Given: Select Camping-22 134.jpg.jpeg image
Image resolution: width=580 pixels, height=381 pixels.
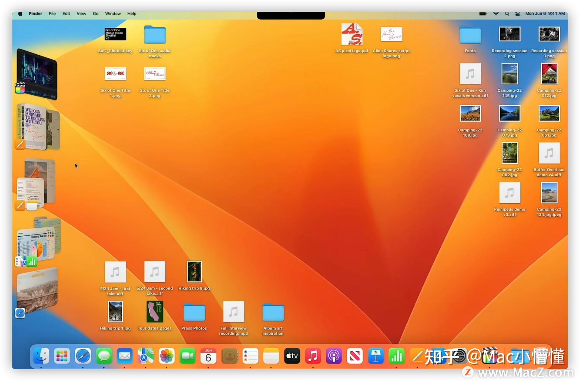Looking at the screenshot, I should click(549, 199).
